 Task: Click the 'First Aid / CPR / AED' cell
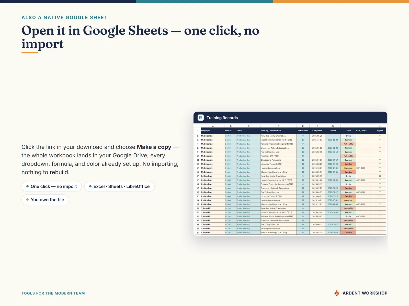(278, 156)
